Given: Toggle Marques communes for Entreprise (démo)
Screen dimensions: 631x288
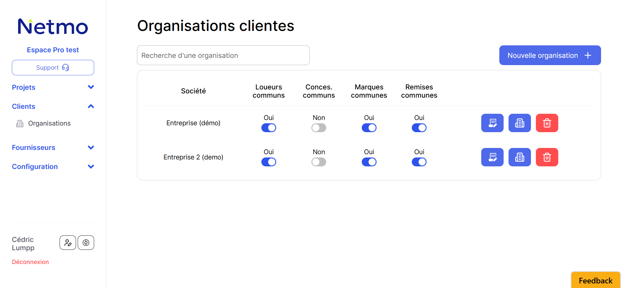Looking at the screenshot, I should pos(369,128).
